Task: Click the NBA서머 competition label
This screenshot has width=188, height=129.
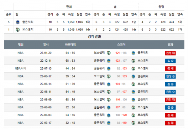Action: tap(20, 68)
